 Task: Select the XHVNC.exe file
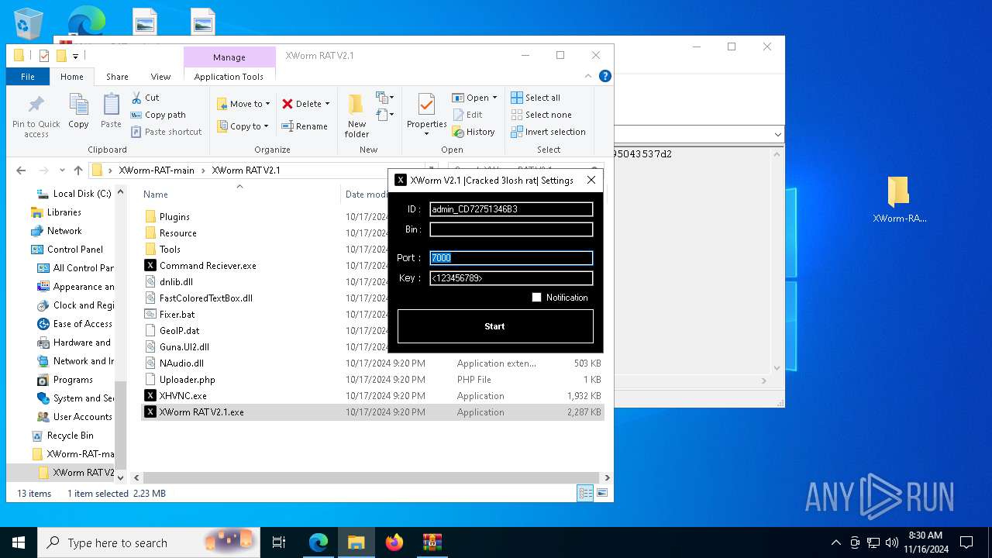183,396
